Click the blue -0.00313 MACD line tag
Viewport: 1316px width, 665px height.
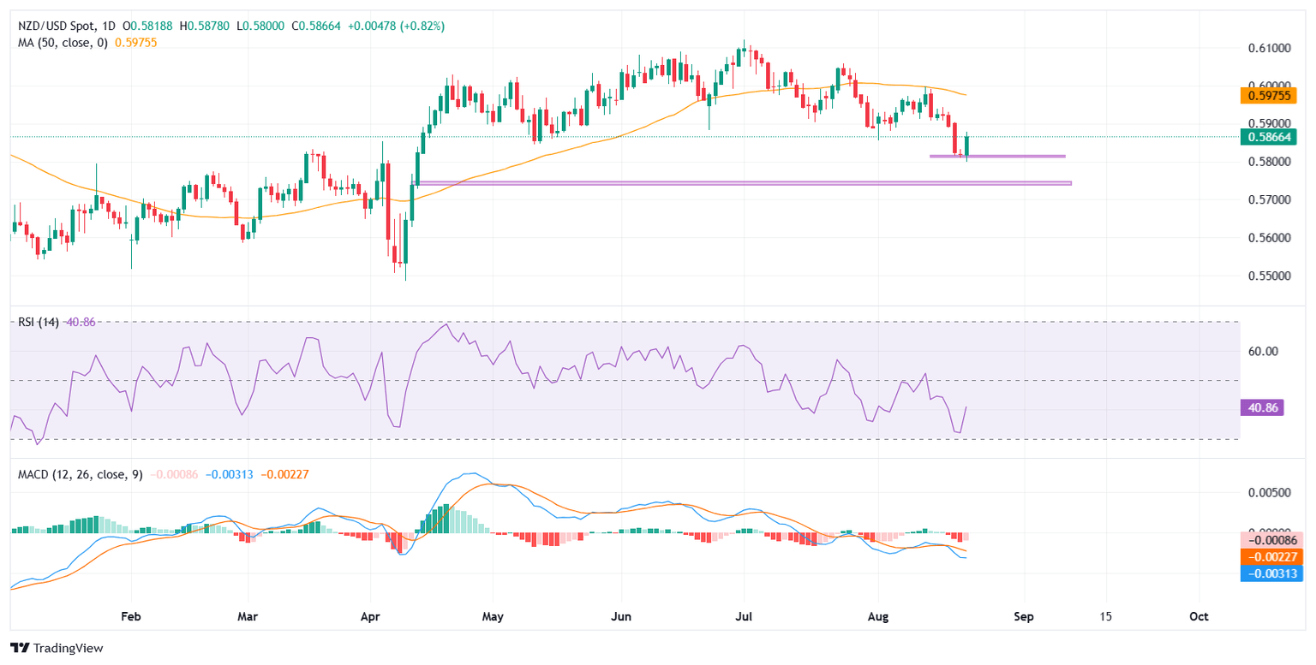[x=1271, y=573]
